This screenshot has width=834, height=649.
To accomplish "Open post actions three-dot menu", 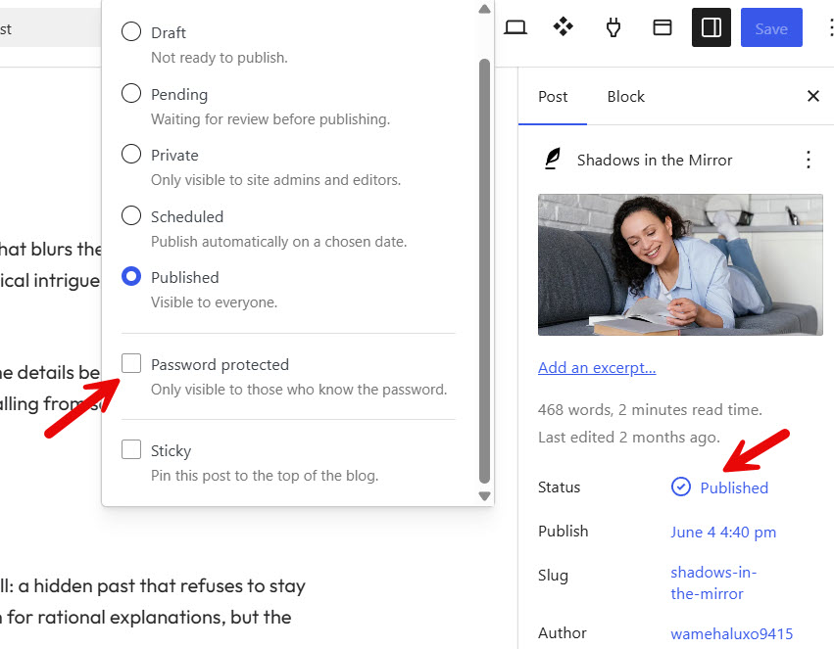I will tap(808, 160).
